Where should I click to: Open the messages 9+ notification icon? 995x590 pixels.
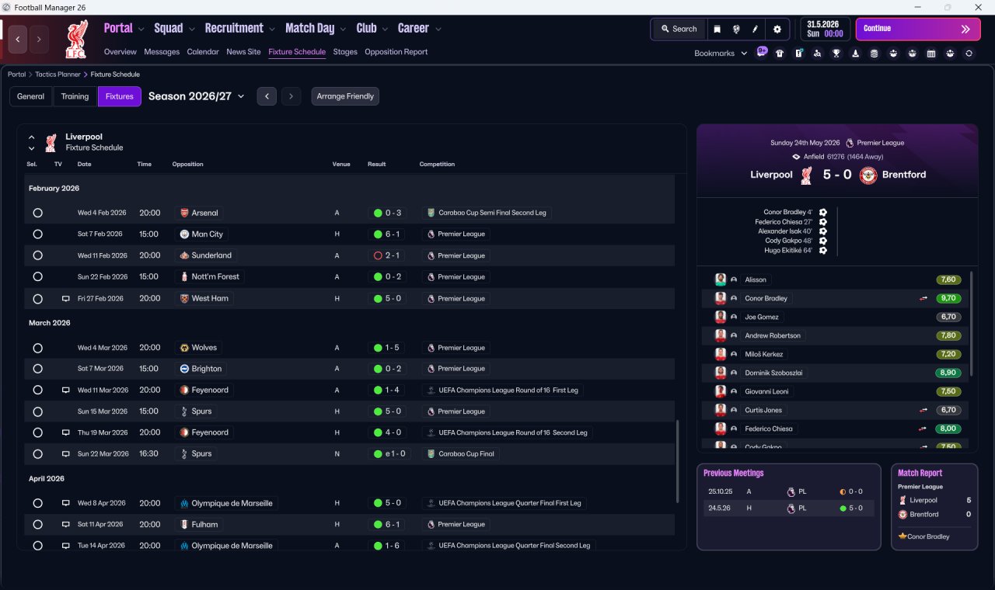[x=761, y=53]
